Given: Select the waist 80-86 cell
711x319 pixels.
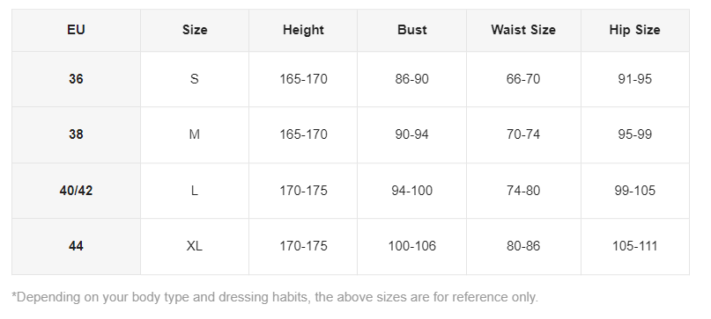Looking at the screenshot, I should click(x=523, y=247).
